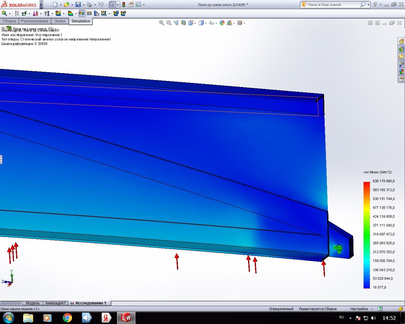This screenshot has height=324, width=405.
Task: Switch to the Сборка tab
Action: (9, 21)
